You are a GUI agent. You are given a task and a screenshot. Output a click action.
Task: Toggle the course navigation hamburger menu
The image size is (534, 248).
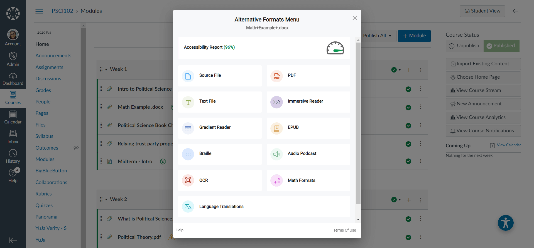[x=39, y=11]
